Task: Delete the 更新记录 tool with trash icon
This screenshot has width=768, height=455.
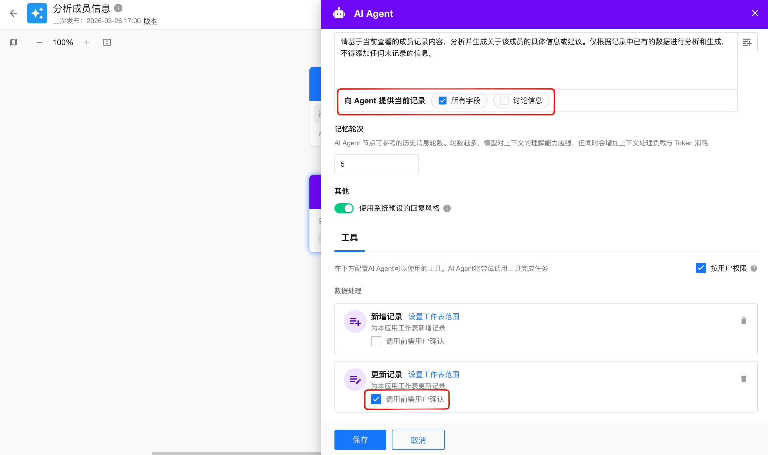Action: coord(744,379)
